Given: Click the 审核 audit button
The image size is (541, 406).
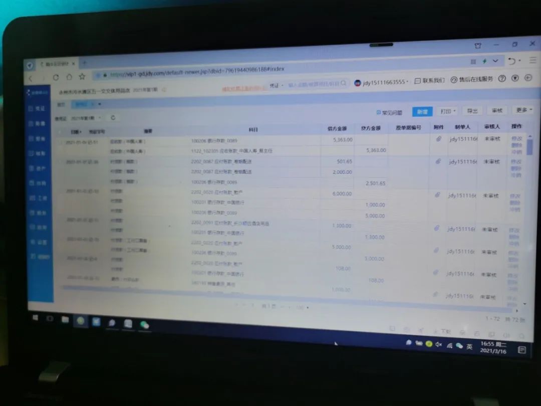Looking at the screenshot, I should click(x=497, y=110).
